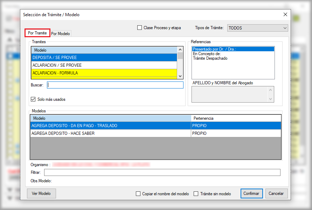
Task: Tick the Trámite sin modelo checkbox
Action: (196, 193)
